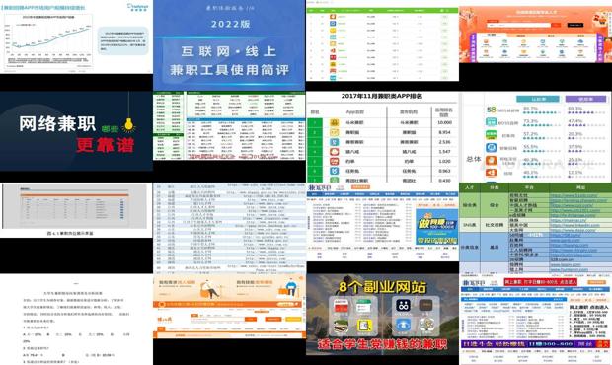The width and height of the screenshot is (612, 365).
Task: Open the 猪八戒 orange website thumbnail
Action: point(229,306)
